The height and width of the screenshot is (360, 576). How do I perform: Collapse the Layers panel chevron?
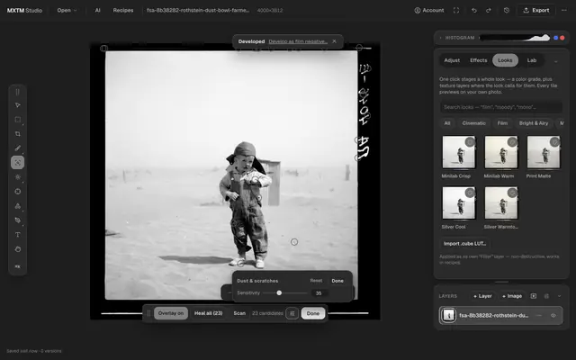pyautogui.click(x=560, y=296)
